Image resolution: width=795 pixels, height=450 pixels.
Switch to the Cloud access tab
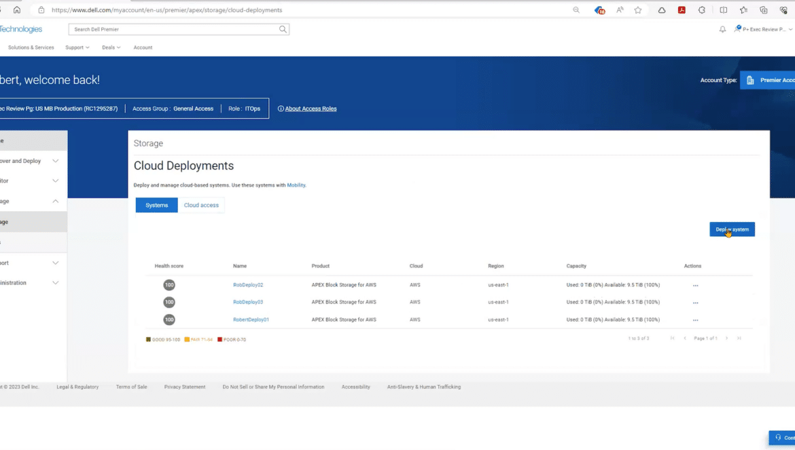coord(201,205)
